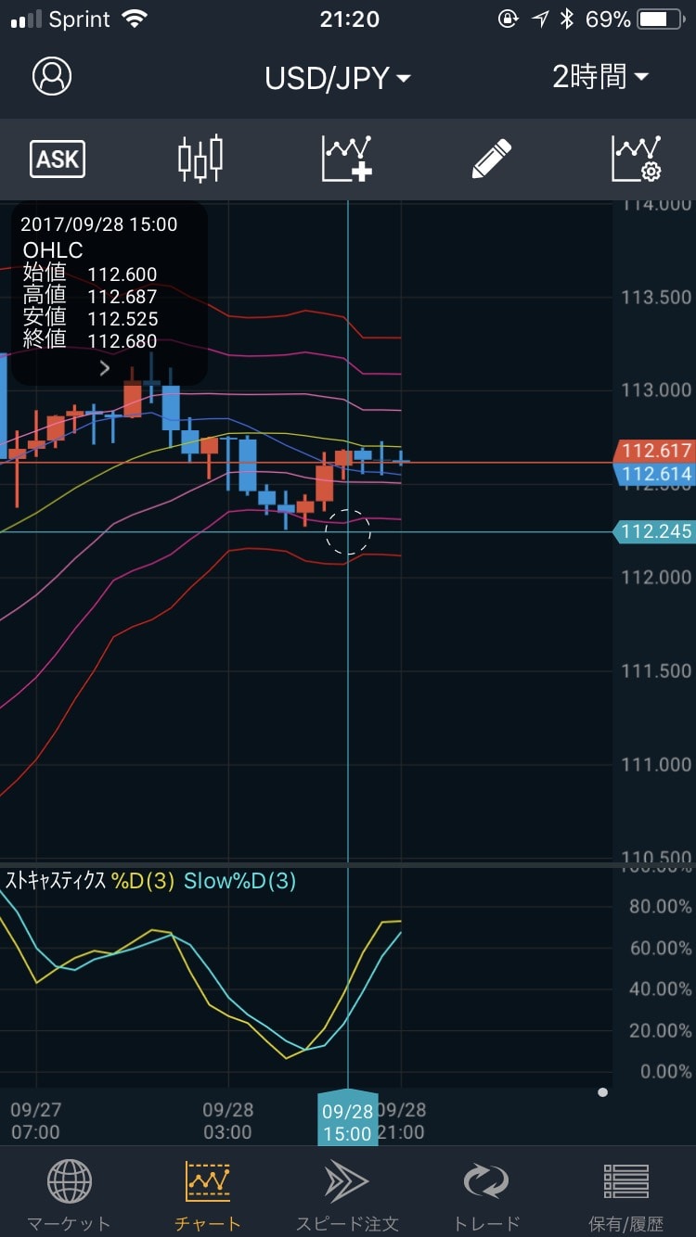Tap the yellow %D(3) legend label
Image resolution: width=696 pixels, height=1237 pixels.
tap(143, 881)
